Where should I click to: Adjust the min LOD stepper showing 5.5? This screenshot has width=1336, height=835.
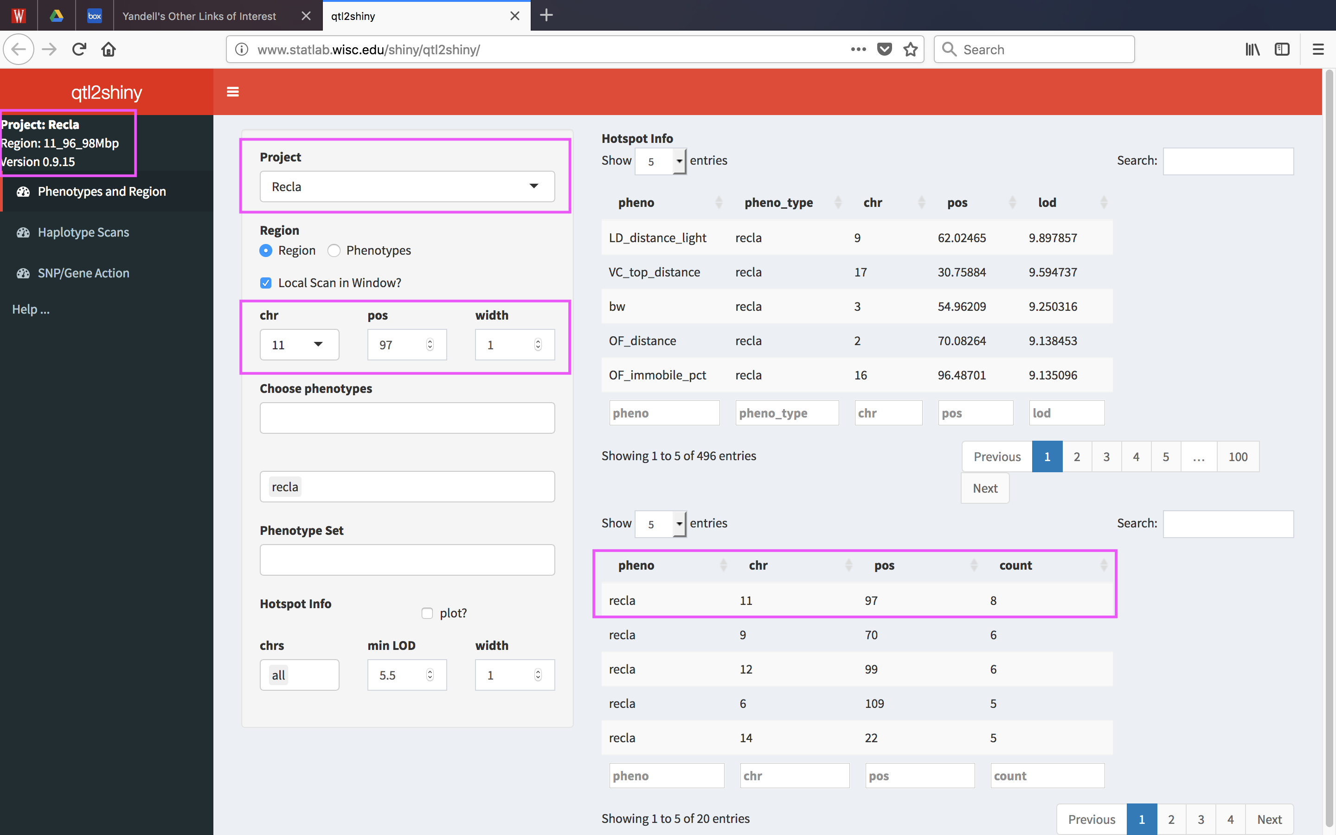pyautogui.click(x=430, y=675)
